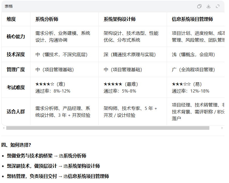This screenshot has height=183, width=229.
Task: Click the 想转管理，负责项目交付 bullet text
Action: tap(32, 176)
